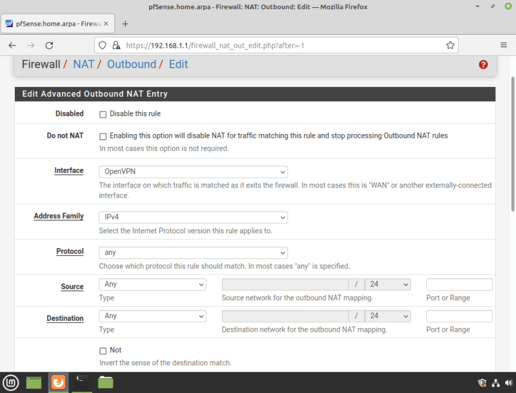Screen dimensions: 516x393
Task: Check the Do not NAT option
Action: 103,137
